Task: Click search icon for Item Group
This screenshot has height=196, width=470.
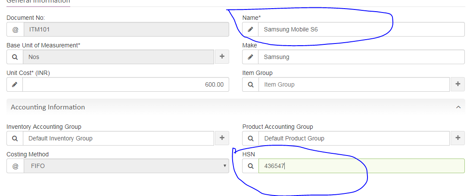Action: pyautogui.click(x=251, y=84)
